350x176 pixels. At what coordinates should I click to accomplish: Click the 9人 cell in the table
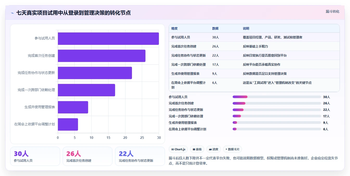click(x=215, y=74)
